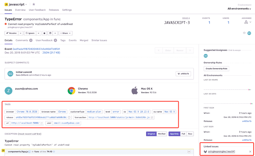The image size is (255, 156).
Task: Open the All environments dropdown
Action: tap(239, 8)
